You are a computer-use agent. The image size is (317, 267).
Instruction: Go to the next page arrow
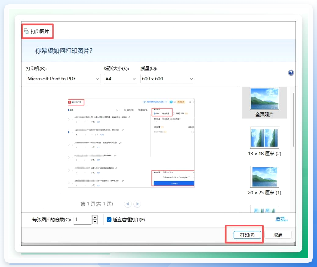(x=137, y=204)
